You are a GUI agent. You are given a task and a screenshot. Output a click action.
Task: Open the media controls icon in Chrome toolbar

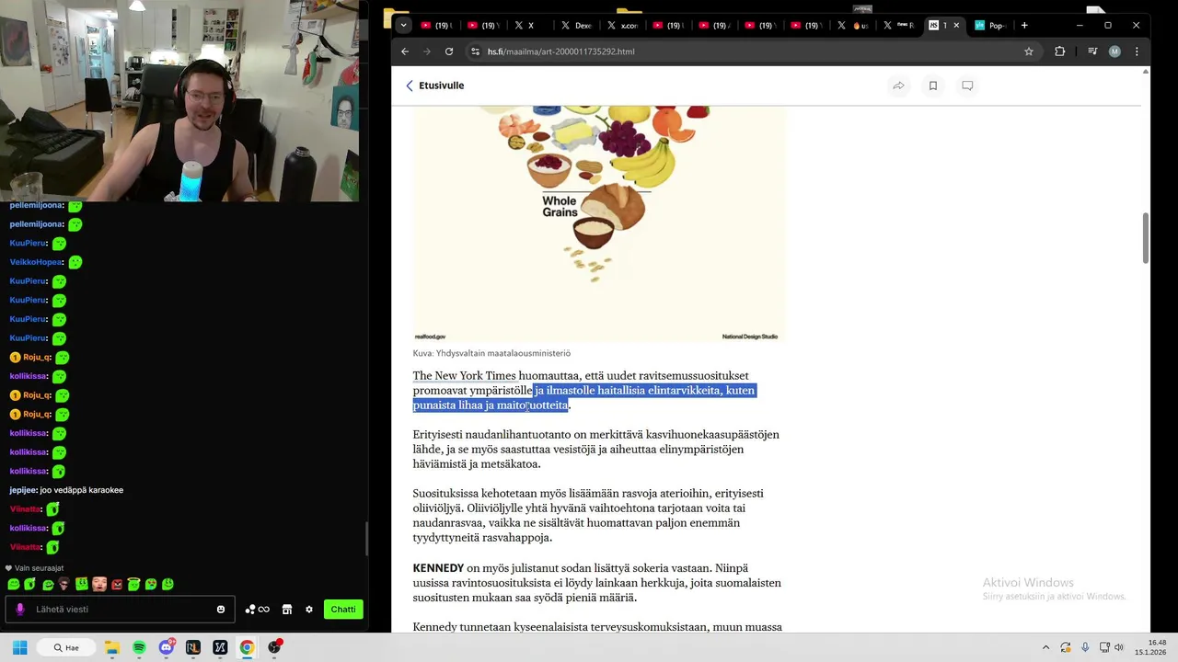coord(1092,51)
